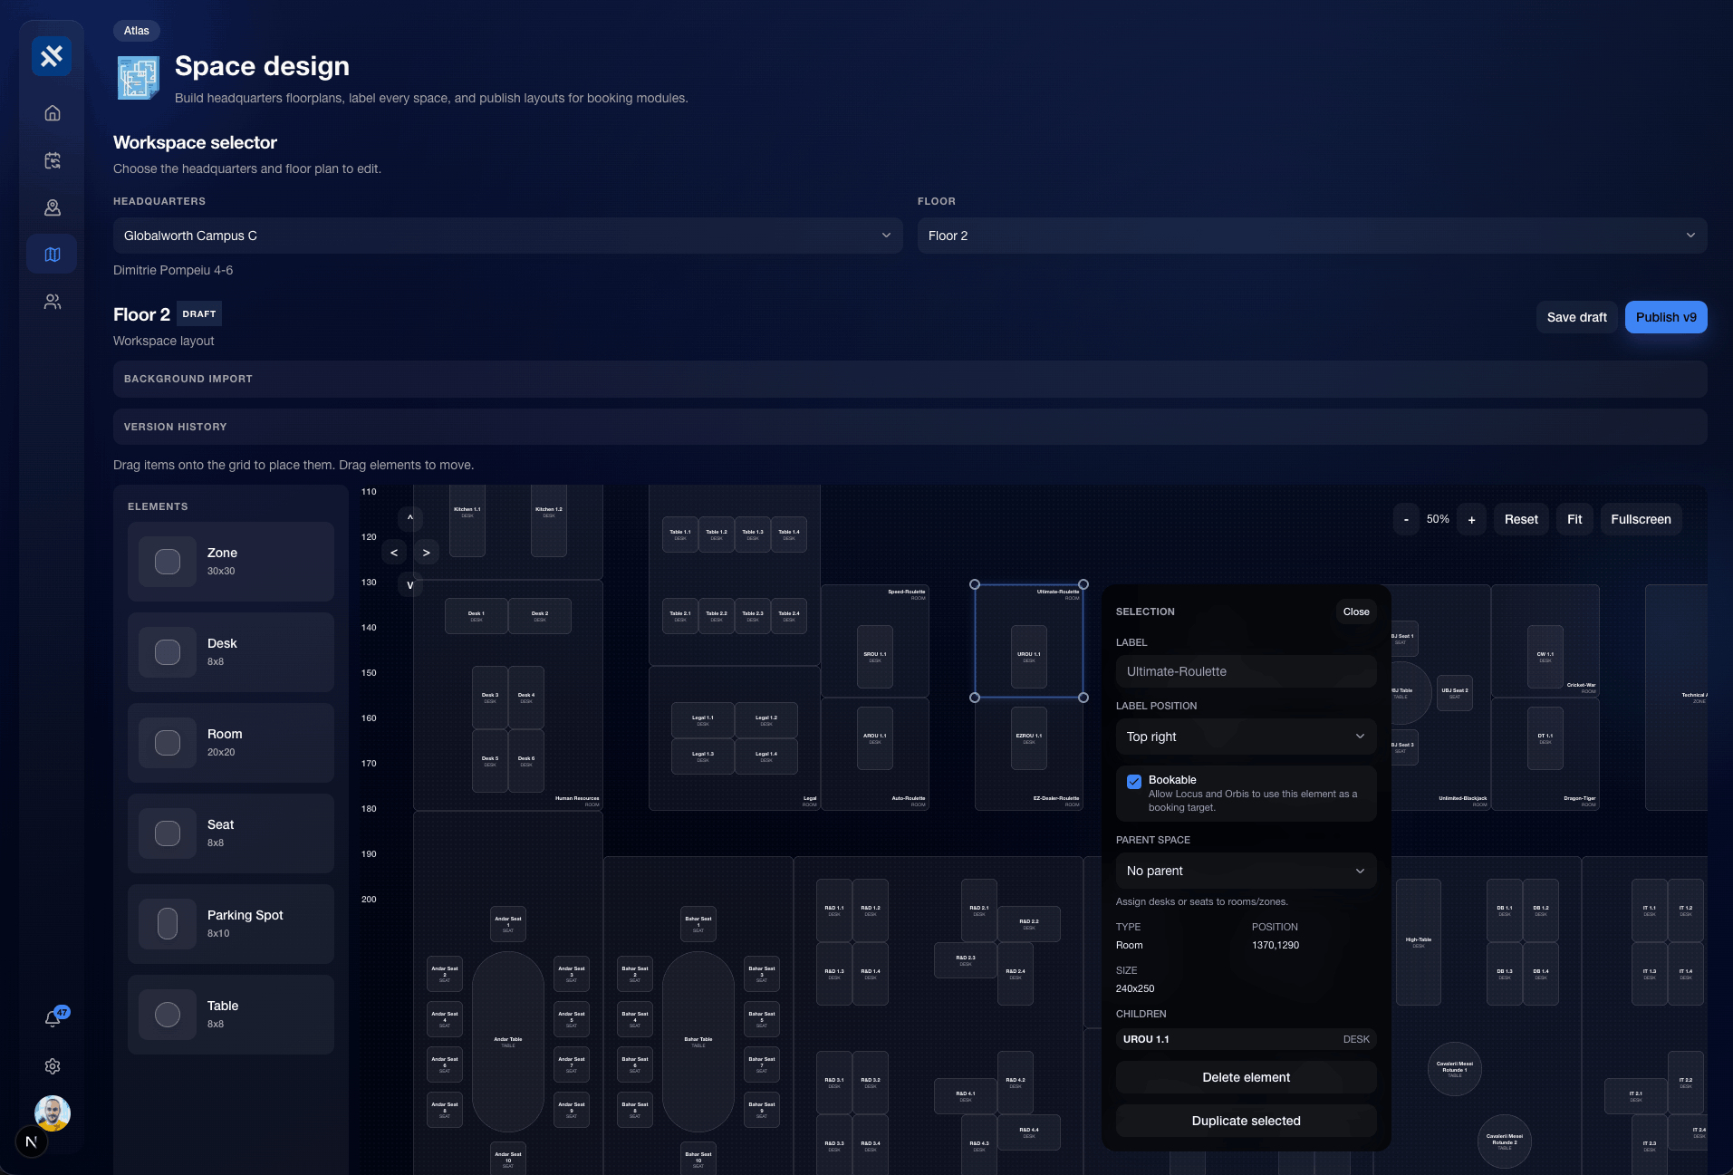Image resolution: width=1733 pixels, height=1175 pixels.
Task: Open the Home icon in the sidebar
Action: [53, 113]
